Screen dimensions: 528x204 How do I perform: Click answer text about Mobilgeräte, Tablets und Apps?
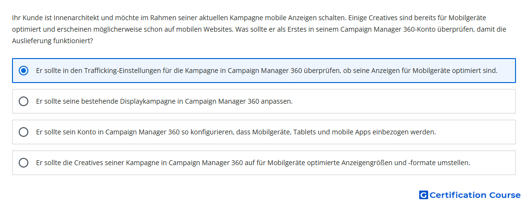[x=236, y=132]
